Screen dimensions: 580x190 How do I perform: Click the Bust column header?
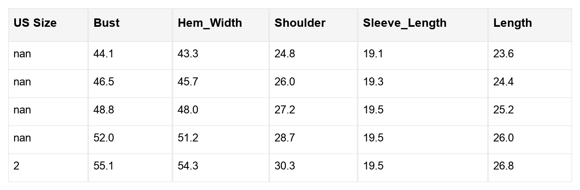[106, 23]
